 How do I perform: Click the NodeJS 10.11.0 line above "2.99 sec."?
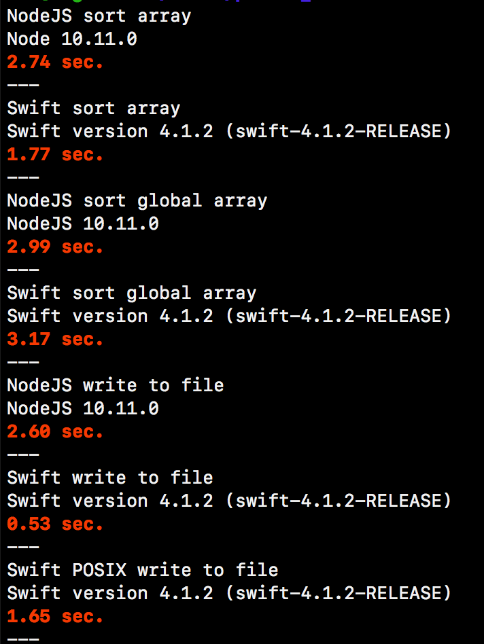coord(83,224)
